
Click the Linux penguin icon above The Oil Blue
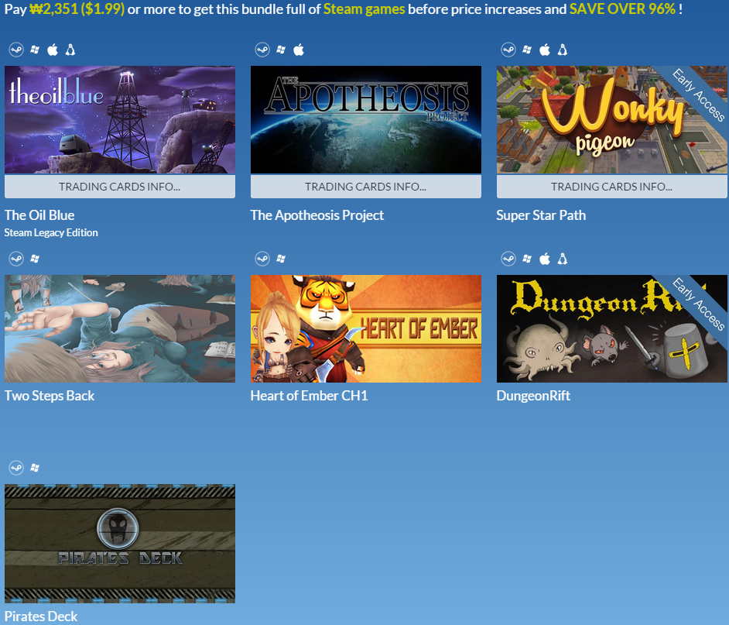[70, 50]
